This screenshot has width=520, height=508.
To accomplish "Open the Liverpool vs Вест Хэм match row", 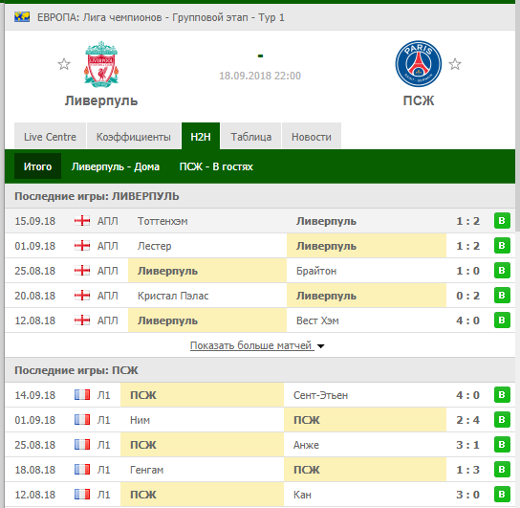I will click(x=260, y=320).
